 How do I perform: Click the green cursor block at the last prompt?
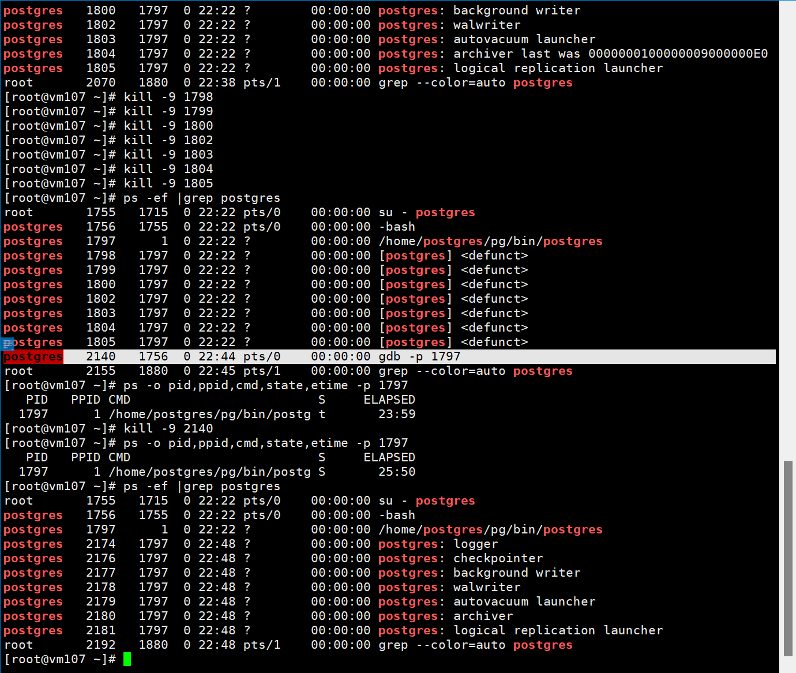click(127, 659)
